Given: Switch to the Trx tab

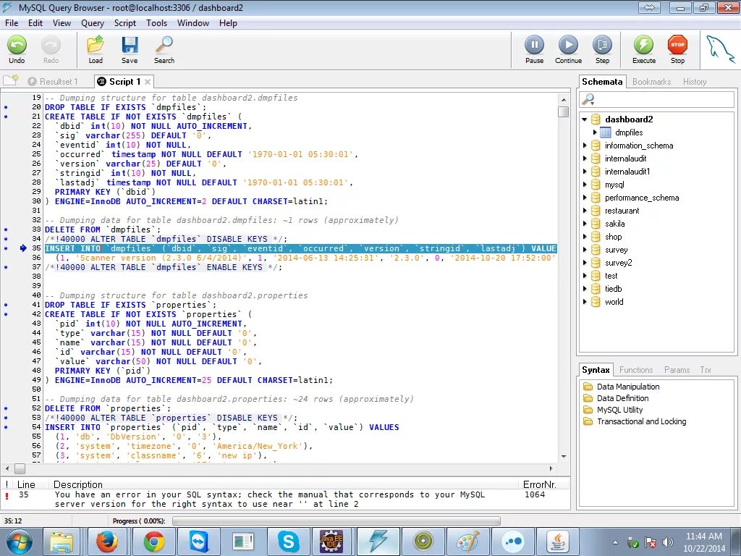Looking at the screenshot, I should [706, 370].
